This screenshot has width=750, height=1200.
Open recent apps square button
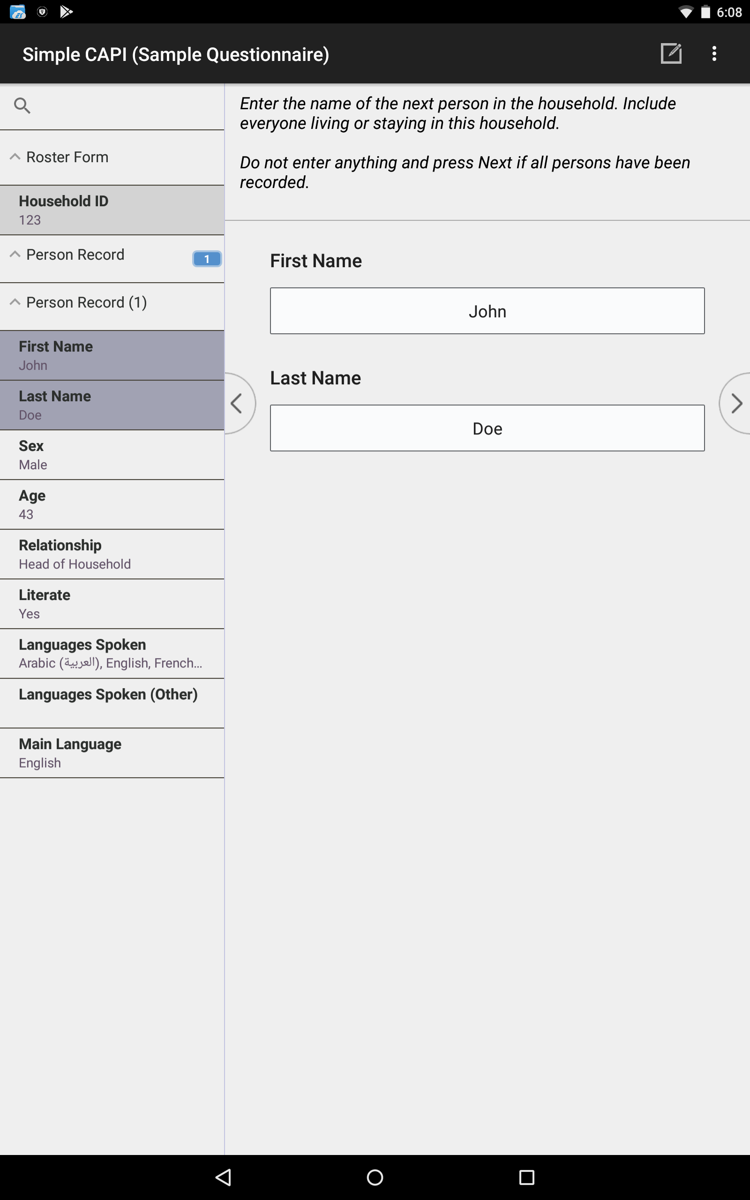coord(526,1177)
